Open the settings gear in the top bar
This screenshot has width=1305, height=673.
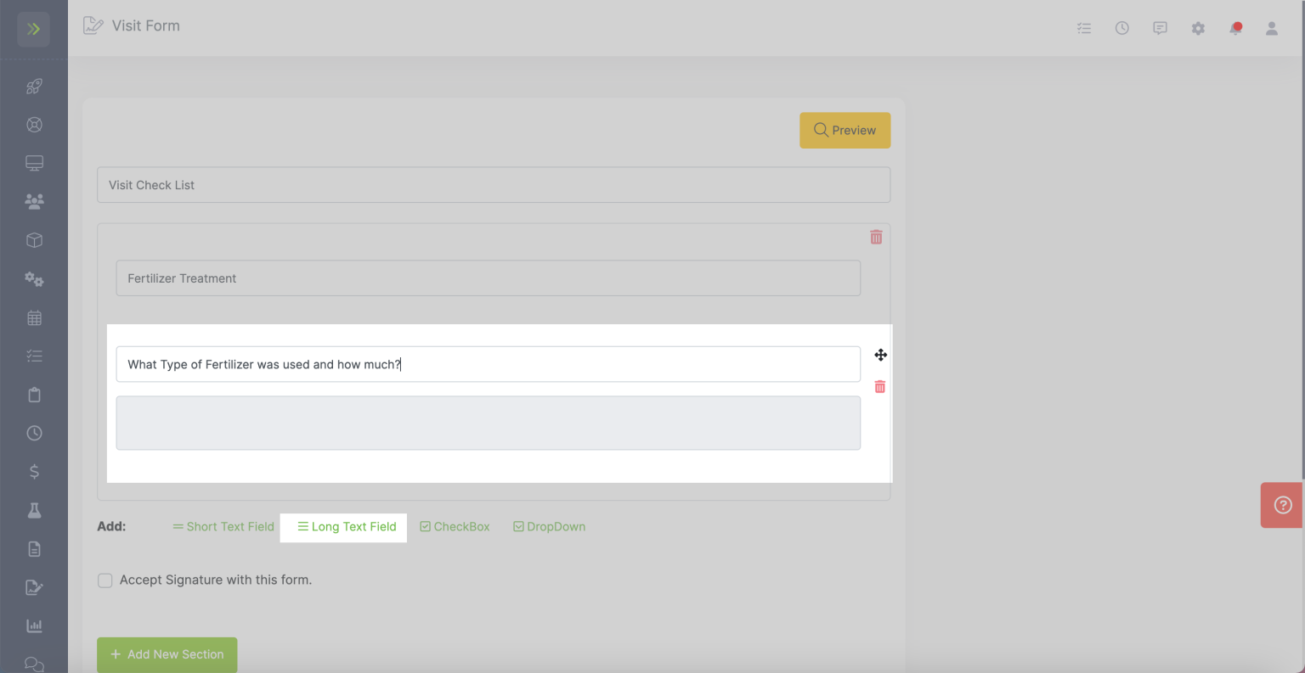(x=1198, y=28)
